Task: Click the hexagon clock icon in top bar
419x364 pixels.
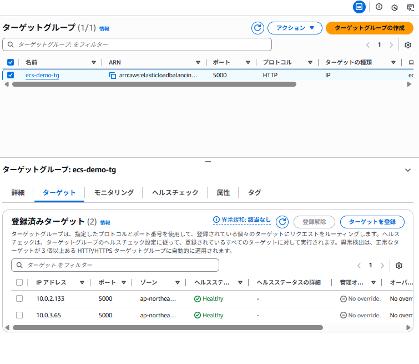Action: pos(395,7)
